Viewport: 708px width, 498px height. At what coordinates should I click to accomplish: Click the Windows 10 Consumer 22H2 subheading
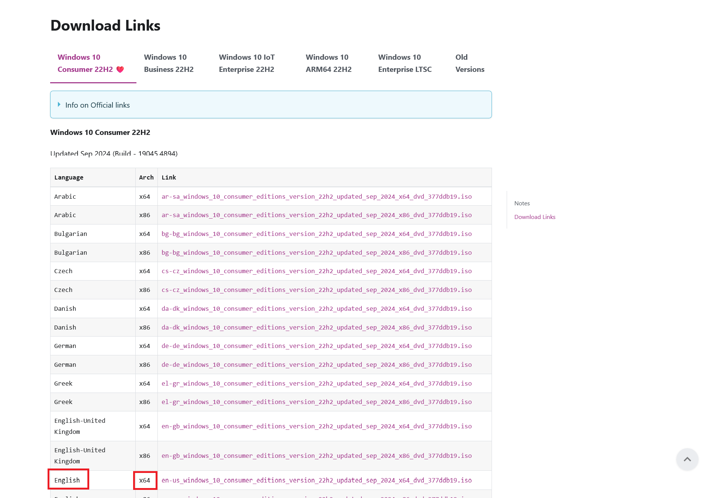pyautogui.click(x=100, y=132)
